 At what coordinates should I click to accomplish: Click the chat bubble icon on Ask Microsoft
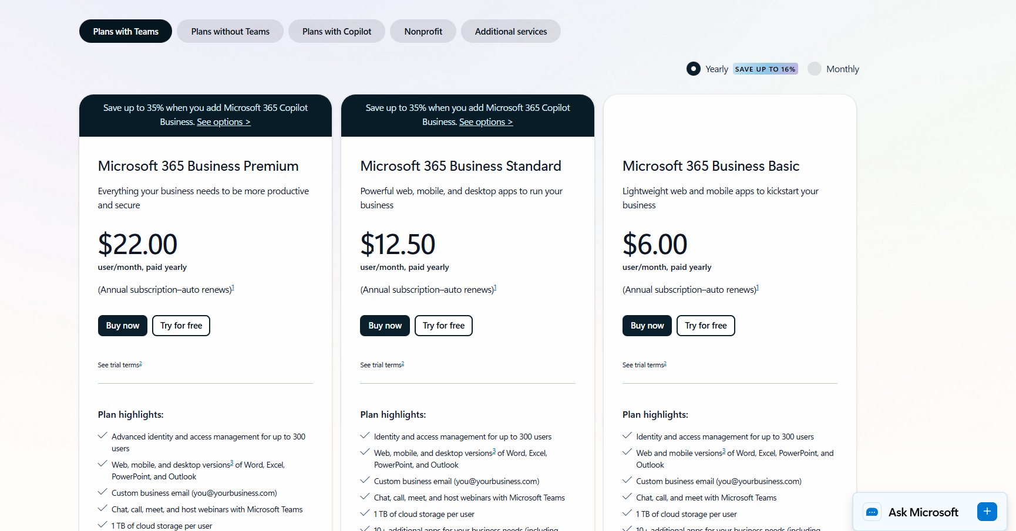point(872,512)
